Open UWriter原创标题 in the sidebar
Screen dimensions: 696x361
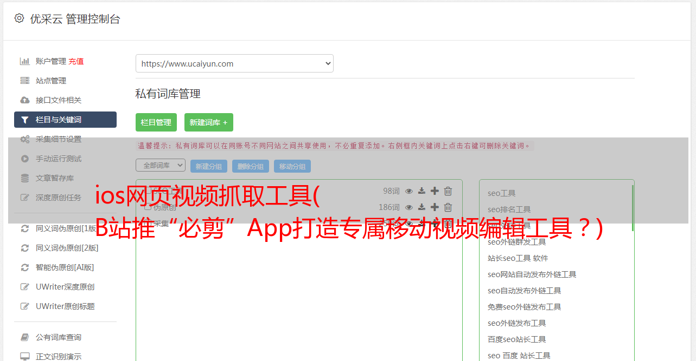pos(65,306)
